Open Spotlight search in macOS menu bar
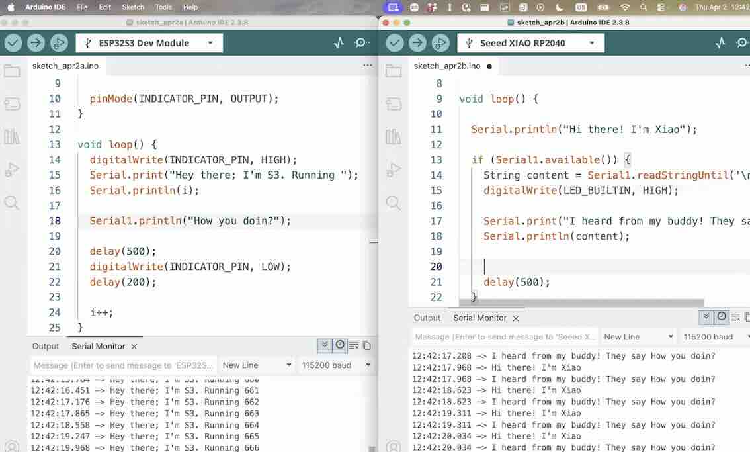Screen dimensions: 750x452 (x=644, y=7)
